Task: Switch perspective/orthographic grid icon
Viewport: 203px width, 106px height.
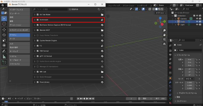Action: pyautogui.click(x=164, y=44)
